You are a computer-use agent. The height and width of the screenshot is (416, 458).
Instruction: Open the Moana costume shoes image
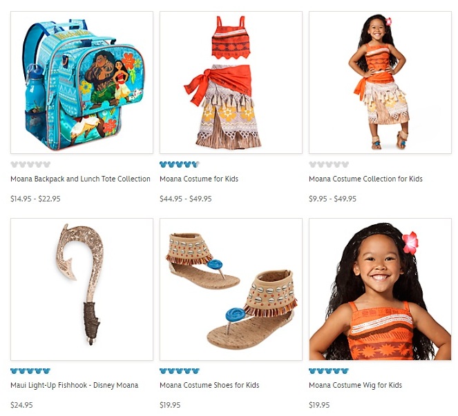[x=231, y=289]
